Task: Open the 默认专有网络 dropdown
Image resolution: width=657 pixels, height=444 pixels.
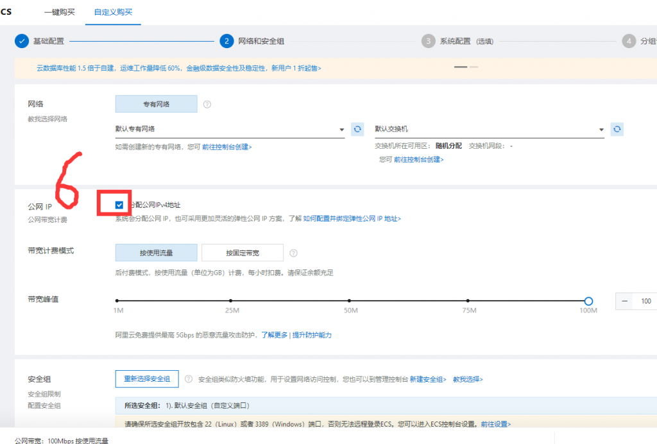Action: 230,129
